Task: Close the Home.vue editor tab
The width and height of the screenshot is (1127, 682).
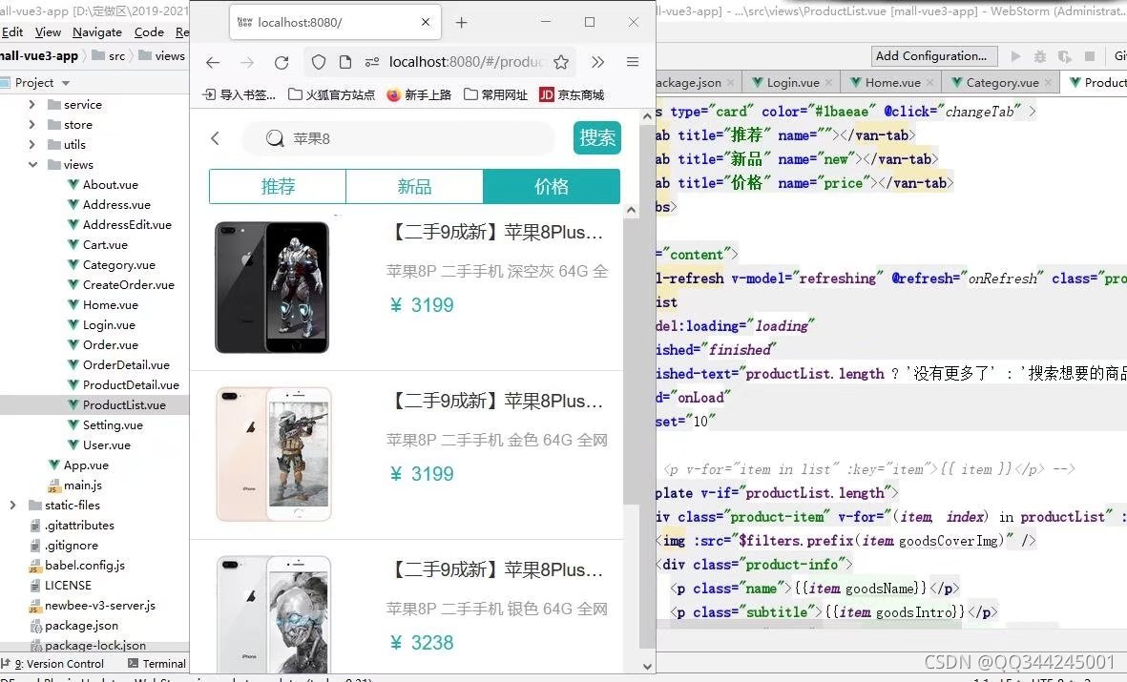Action: [929, 83]
